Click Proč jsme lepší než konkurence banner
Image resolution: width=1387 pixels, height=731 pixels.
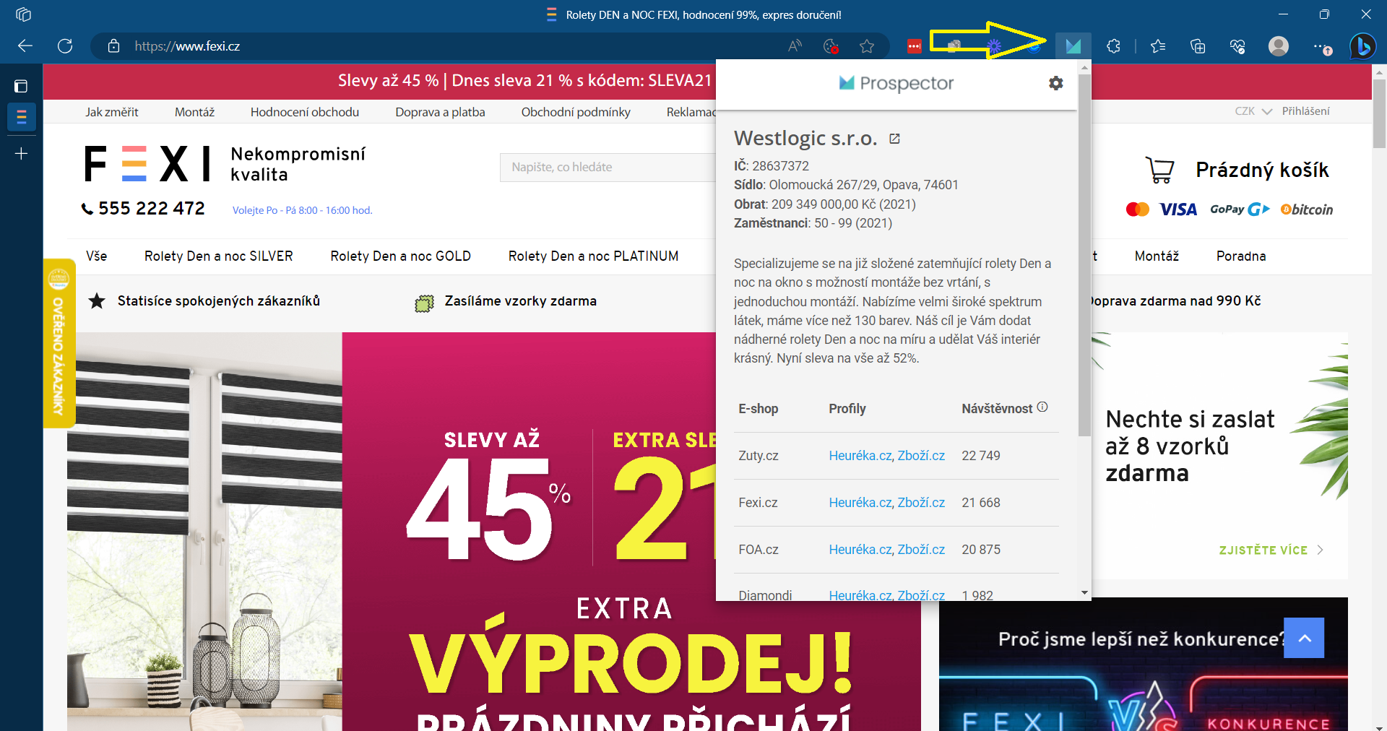pos(1143,664)
